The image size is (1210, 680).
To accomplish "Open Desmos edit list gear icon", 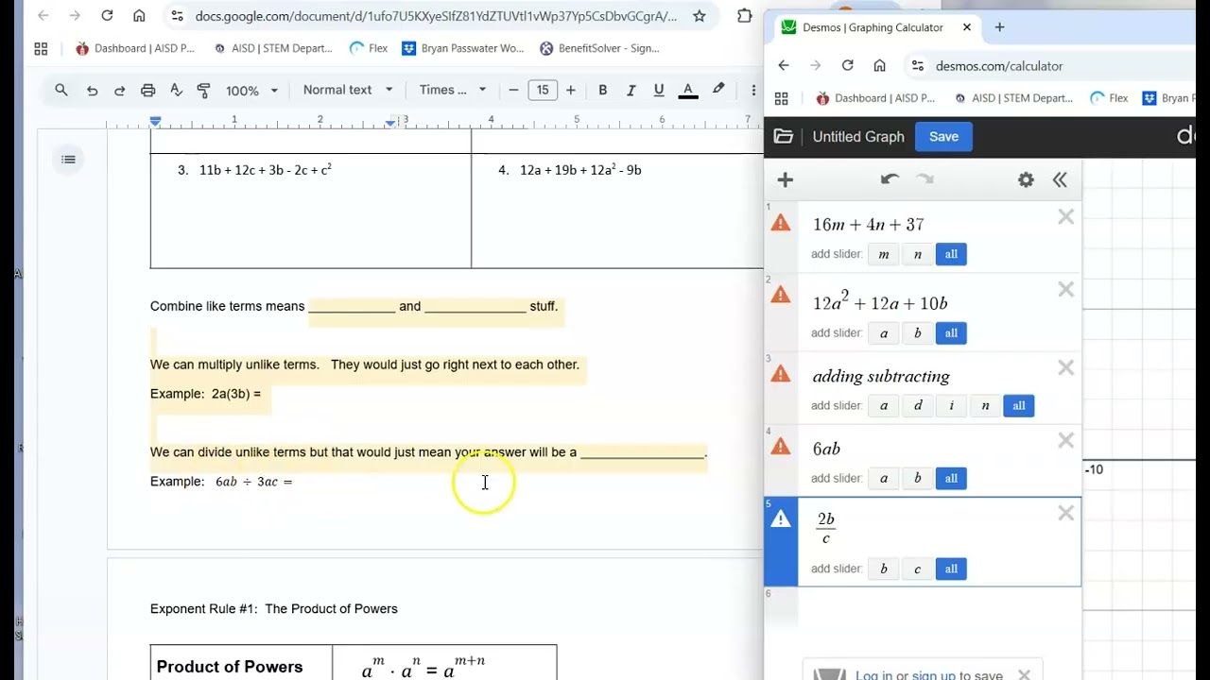I will [1026, 179].
